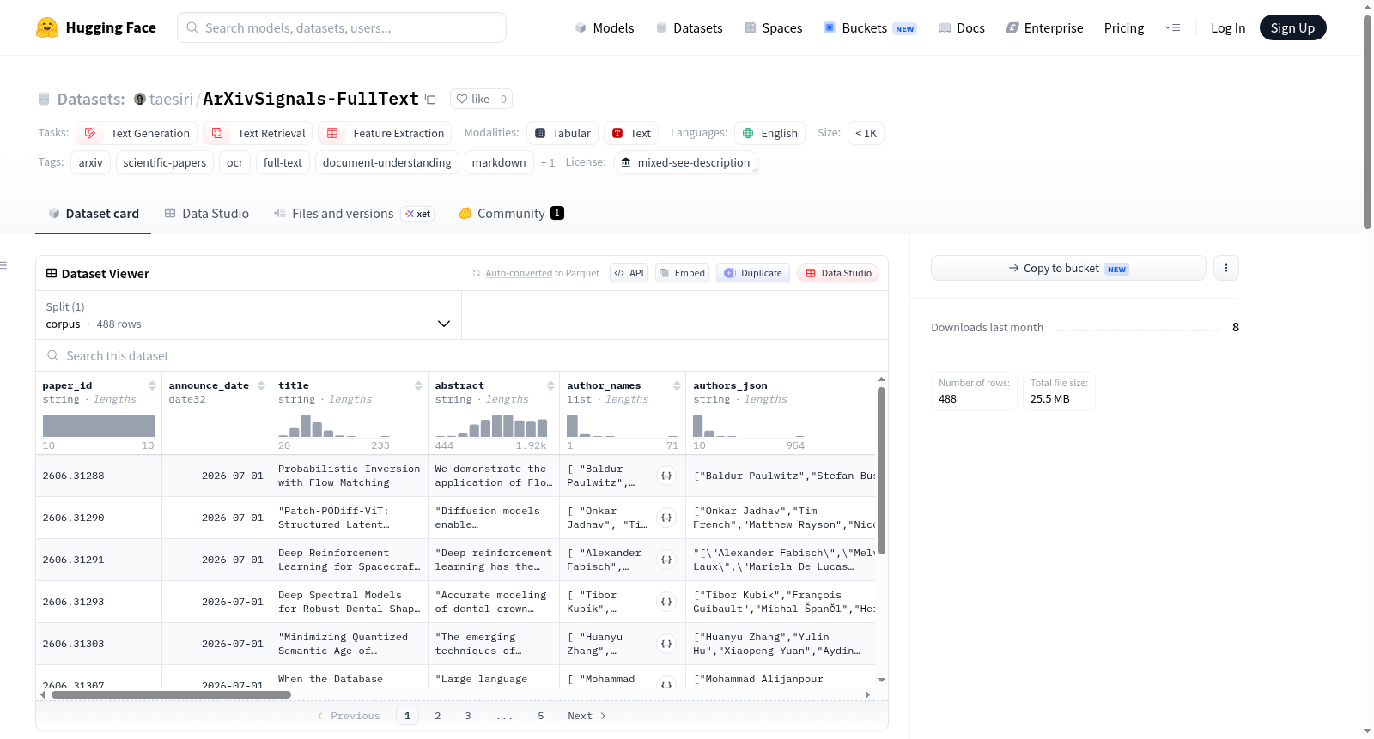The image size is (1374, 739).
Task: Sort by the abstract column
Action: [x=550, y=385]
